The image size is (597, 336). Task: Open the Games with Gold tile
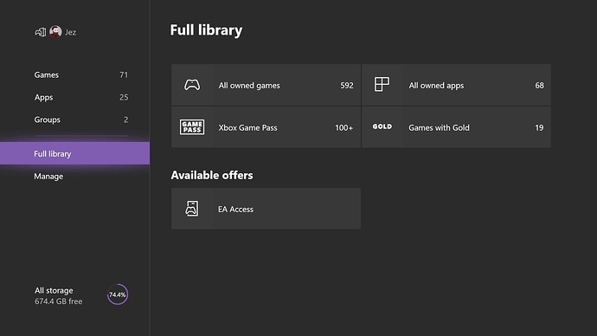click(x=456, y=126)
